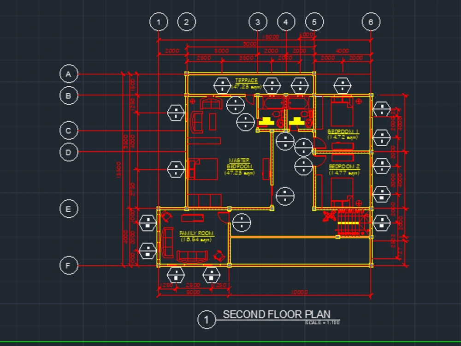Select column grid bubble 2
461x346 pixels.
pyautogui.click(x=186, y=22)
